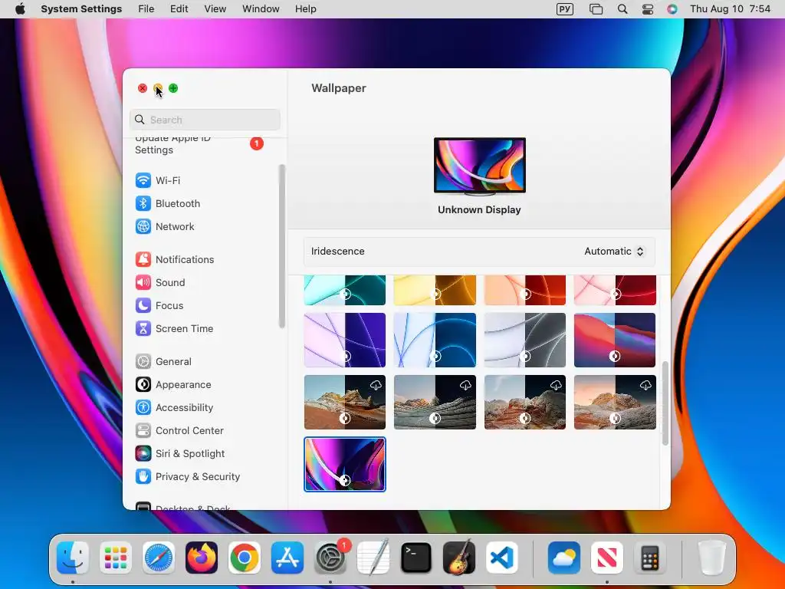Open Control Center settings
The image size is (785, 589).
(x=179, y=431)
